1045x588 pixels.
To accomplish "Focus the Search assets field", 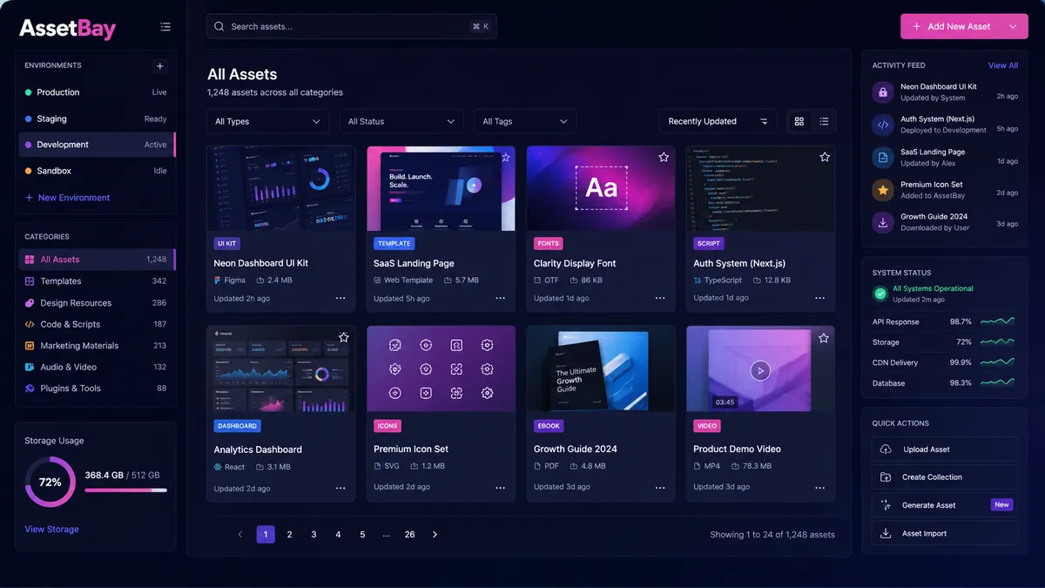I will [352, 26].
